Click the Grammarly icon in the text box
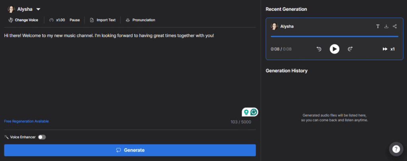This screenshot has width=407, height=161. pyautogui.click(x=254, y=112)
